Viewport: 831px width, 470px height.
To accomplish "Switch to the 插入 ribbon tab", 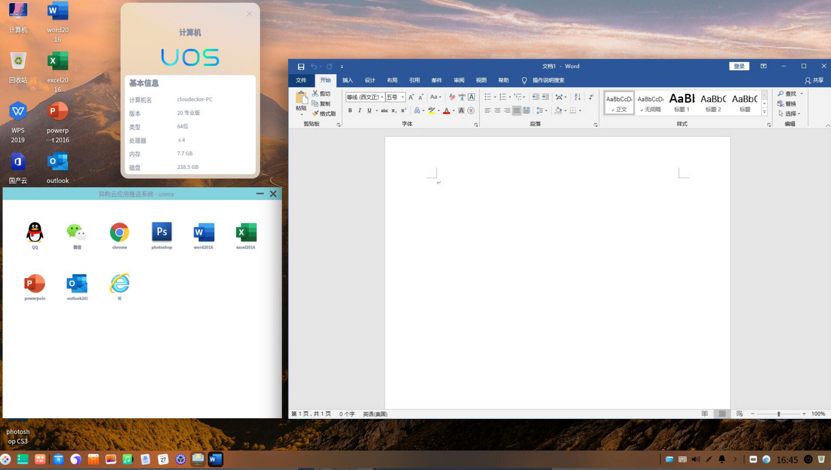I will click(x=347, y=80).
